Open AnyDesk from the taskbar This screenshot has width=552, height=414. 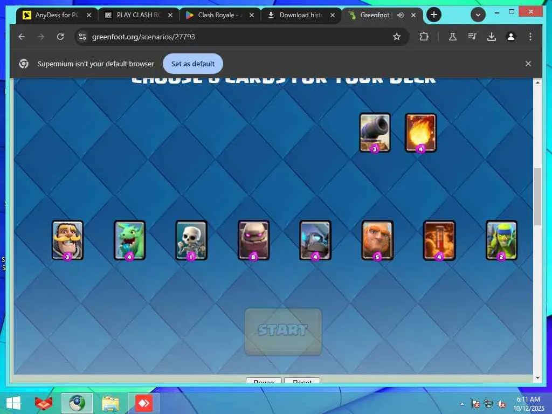[x=143, y=403]
